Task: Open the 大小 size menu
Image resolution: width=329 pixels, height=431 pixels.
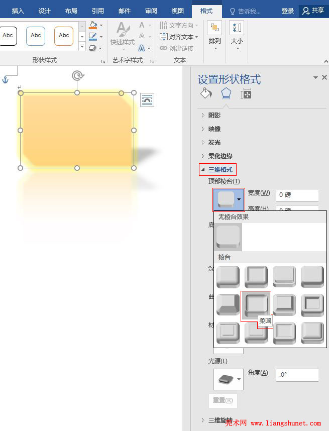Action: pos(237,34)
